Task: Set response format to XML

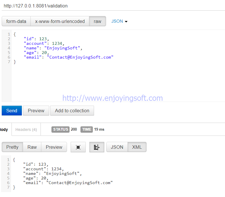Action: point(137,147)
